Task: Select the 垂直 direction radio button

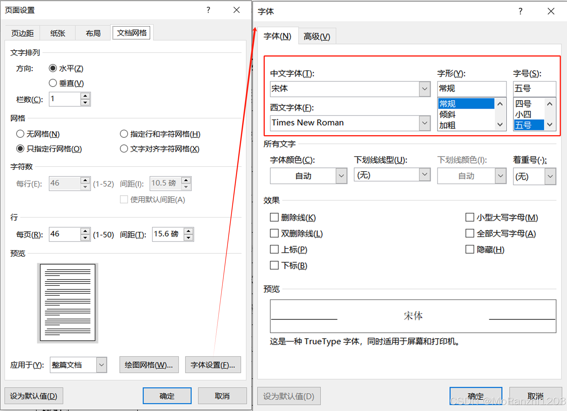Action: click(53, 83)
